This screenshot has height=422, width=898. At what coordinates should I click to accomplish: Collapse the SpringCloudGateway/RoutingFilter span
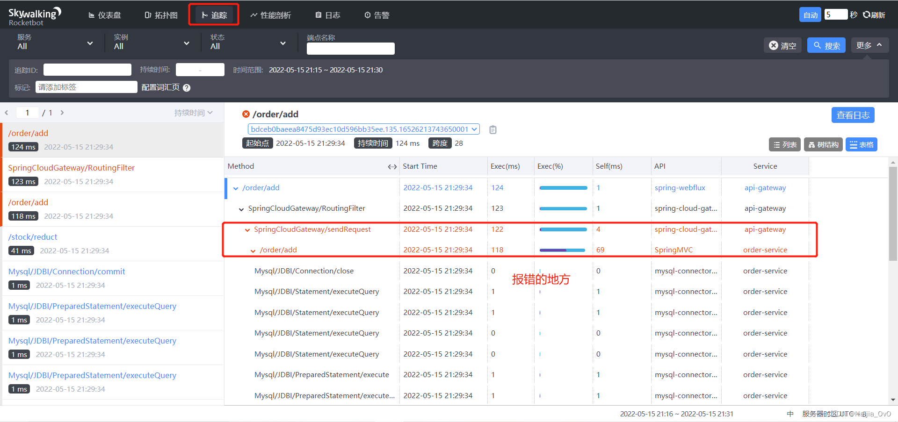[241, 209]
